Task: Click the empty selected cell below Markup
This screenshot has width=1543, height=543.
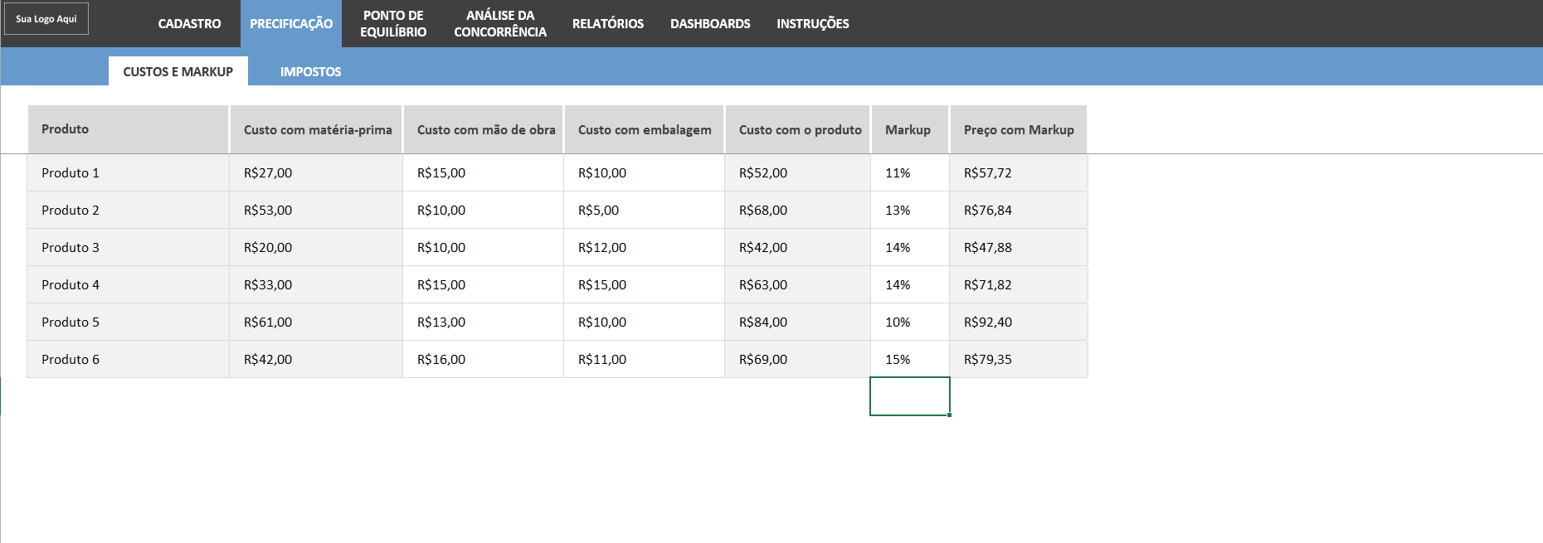Action: [x=910, y=396]
